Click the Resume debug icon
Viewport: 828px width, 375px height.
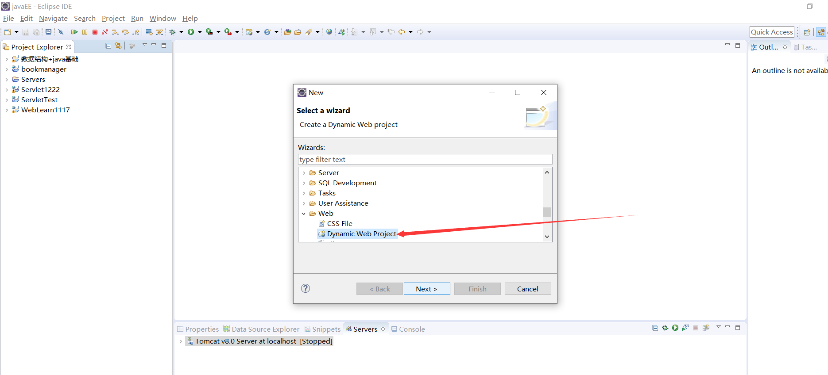point(74,32)
